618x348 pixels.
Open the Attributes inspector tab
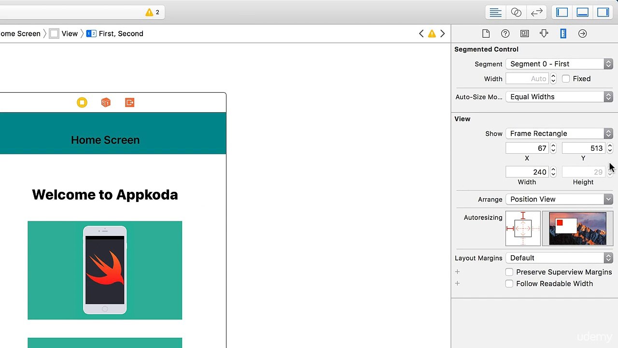544,33
